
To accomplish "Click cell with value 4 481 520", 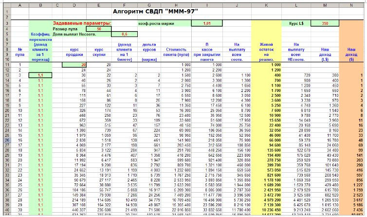I will 296,200.
